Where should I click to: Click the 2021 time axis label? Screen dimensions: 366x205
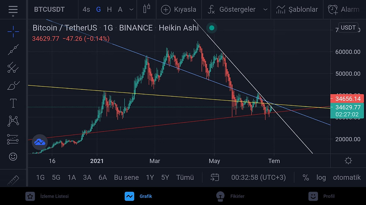[97, 161]
